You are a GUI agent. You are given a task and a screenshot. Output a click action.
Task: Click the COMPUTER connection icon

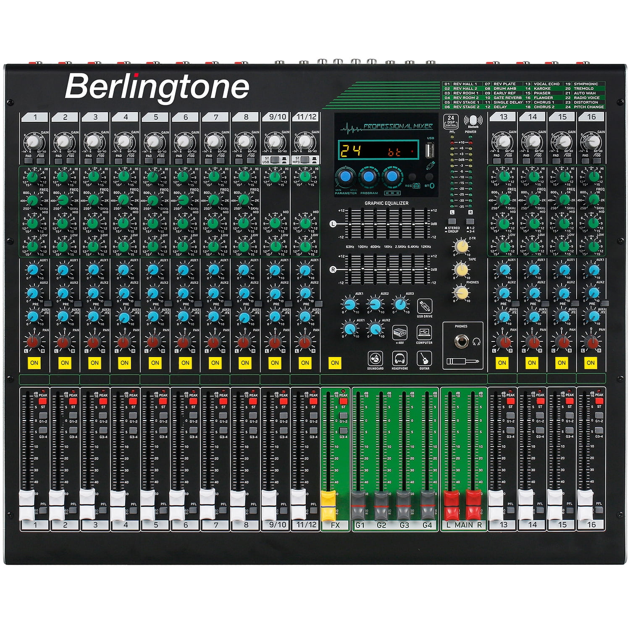[424, 333]
